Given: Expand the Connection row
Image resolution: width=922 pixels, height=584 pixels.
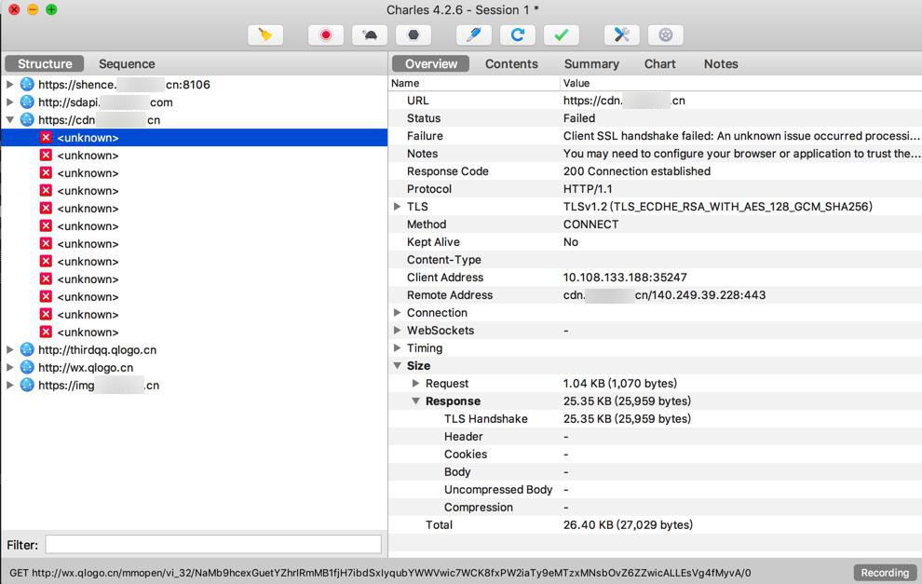Looking at the screenshot, I should click(x=397, y=312).
